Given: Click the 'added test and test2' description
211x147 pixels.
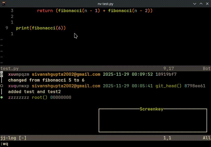Looking at the screenshot, I should 34,92.
